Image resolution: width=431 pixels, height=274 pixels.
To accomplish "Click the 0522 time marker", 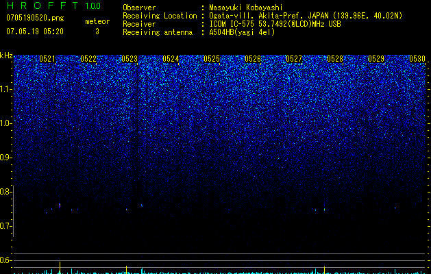I will click(88, 59).
